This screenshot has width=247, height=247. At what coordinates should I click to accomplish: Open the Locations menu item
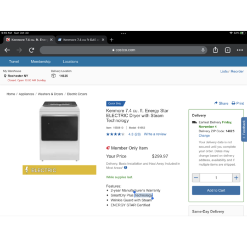click(x=70, y=61)
